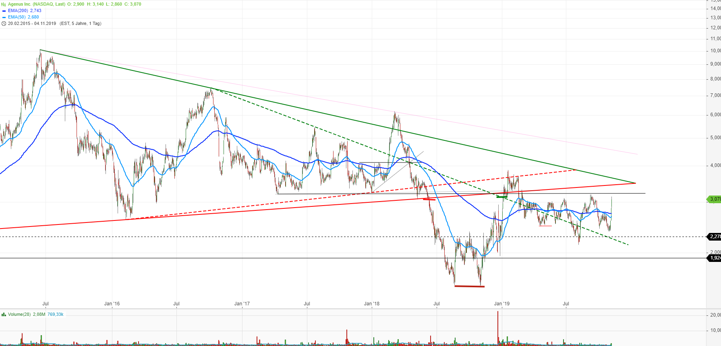Click the EMA(200) indicator label
This screenshot has width=721, height=346.
click(18, 10)
